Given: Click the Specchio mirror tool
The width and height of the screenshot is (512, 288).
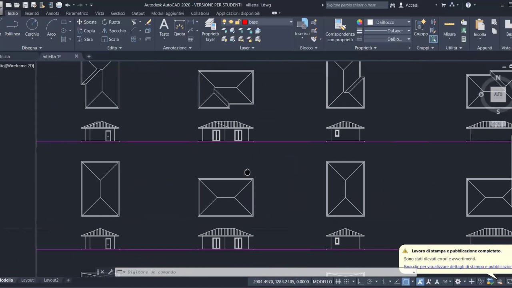Looking at the screenshot, I should [x=114, y=31].
